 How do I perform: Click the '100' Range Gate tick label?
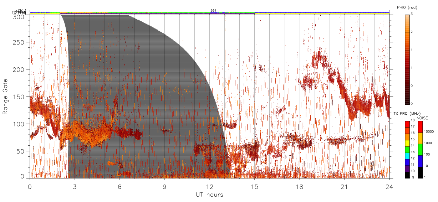(x=20, y=124)
